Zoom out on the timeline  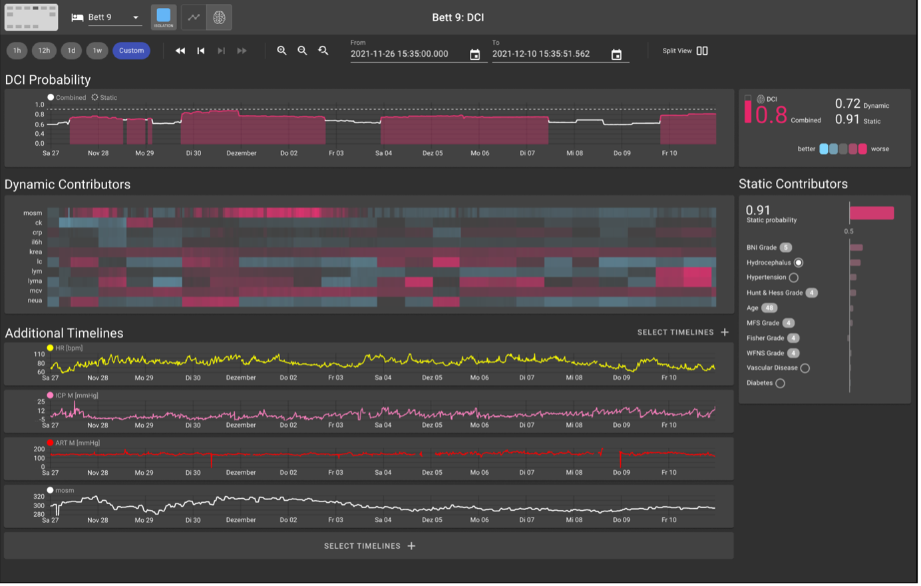(302, 51)
